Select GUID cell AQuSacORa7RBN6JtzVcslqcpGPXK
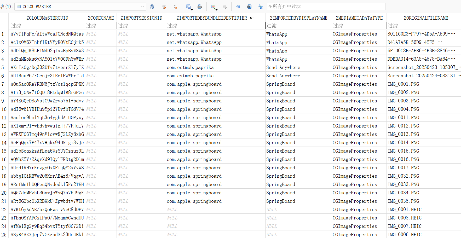The height and width of the screenshot is (238, 461). pyautogui.click(x=47, y=84)
